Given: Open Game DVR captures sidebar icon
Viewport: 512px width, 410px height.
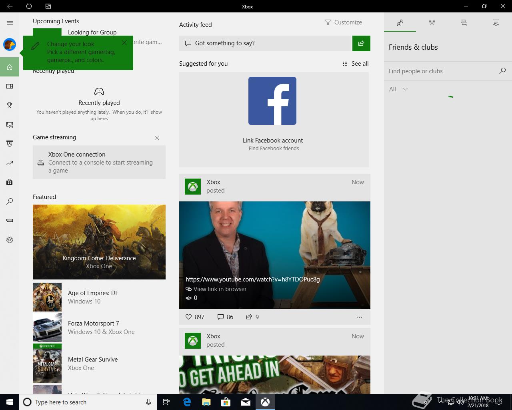Looking at the screenshot, I should 10,125.
